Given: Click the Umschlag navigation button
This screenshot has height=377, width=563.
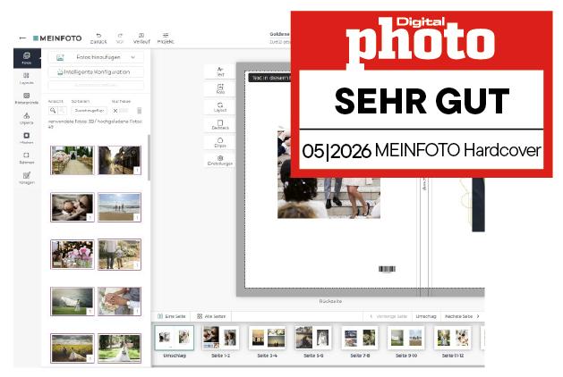Looking at the screenshot, I should pyautogui.click(x=426, y=316).
